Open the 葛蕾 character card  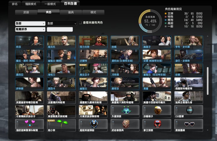157,84
